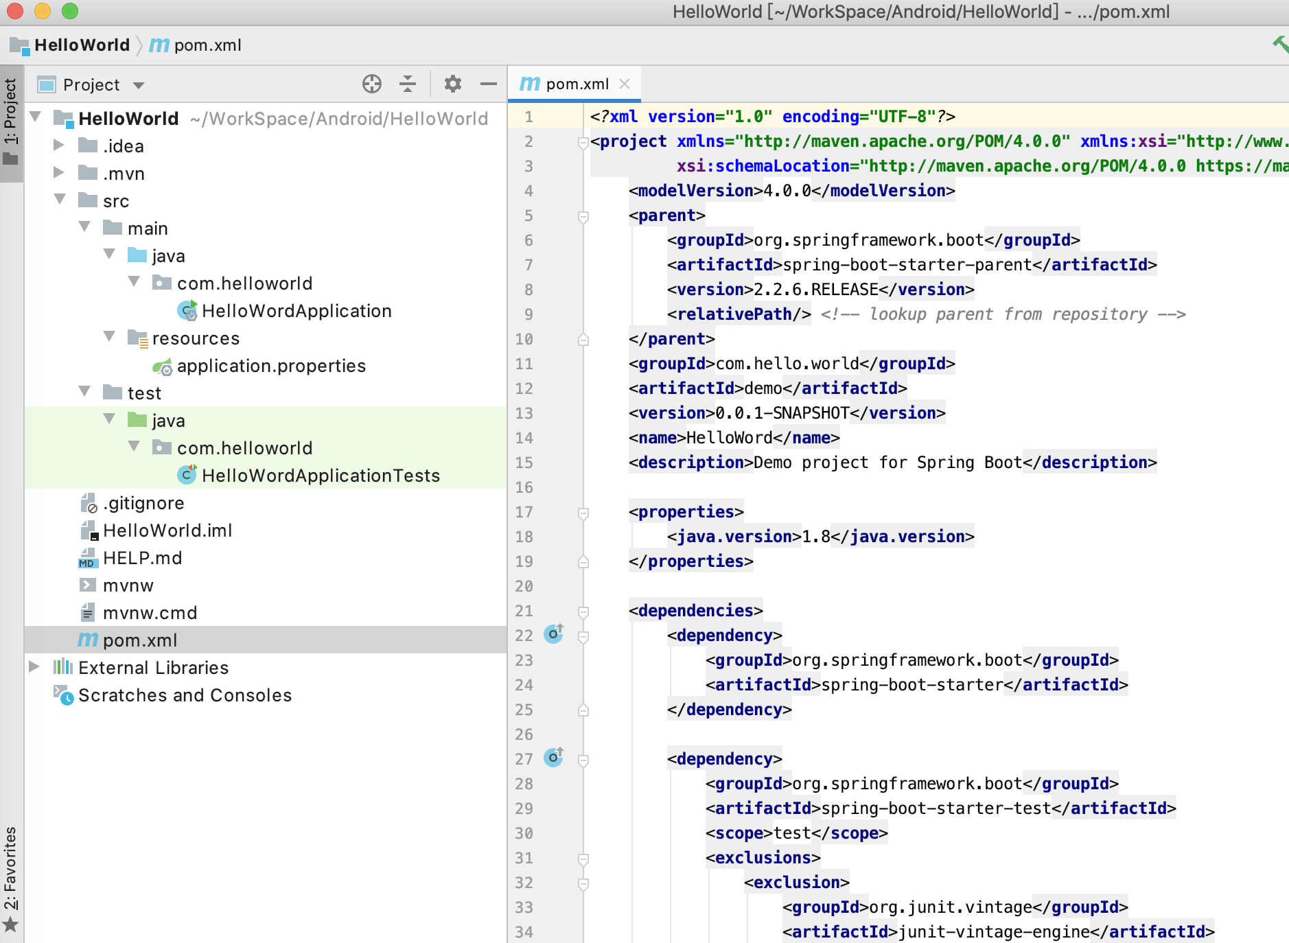Click the green Build hammer icon
This screenshot has height=943, width=1289.
(1280, 44)
